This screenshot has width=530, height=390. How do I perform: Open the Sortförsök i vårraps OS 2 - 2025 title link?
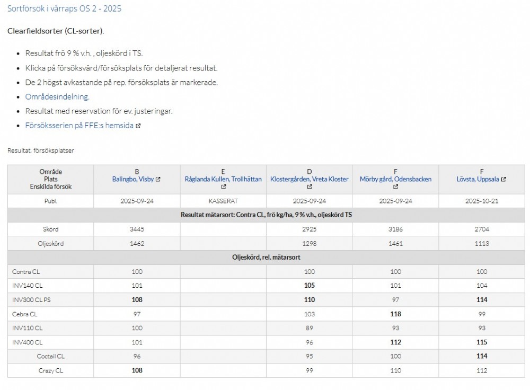tap(64, 9)
